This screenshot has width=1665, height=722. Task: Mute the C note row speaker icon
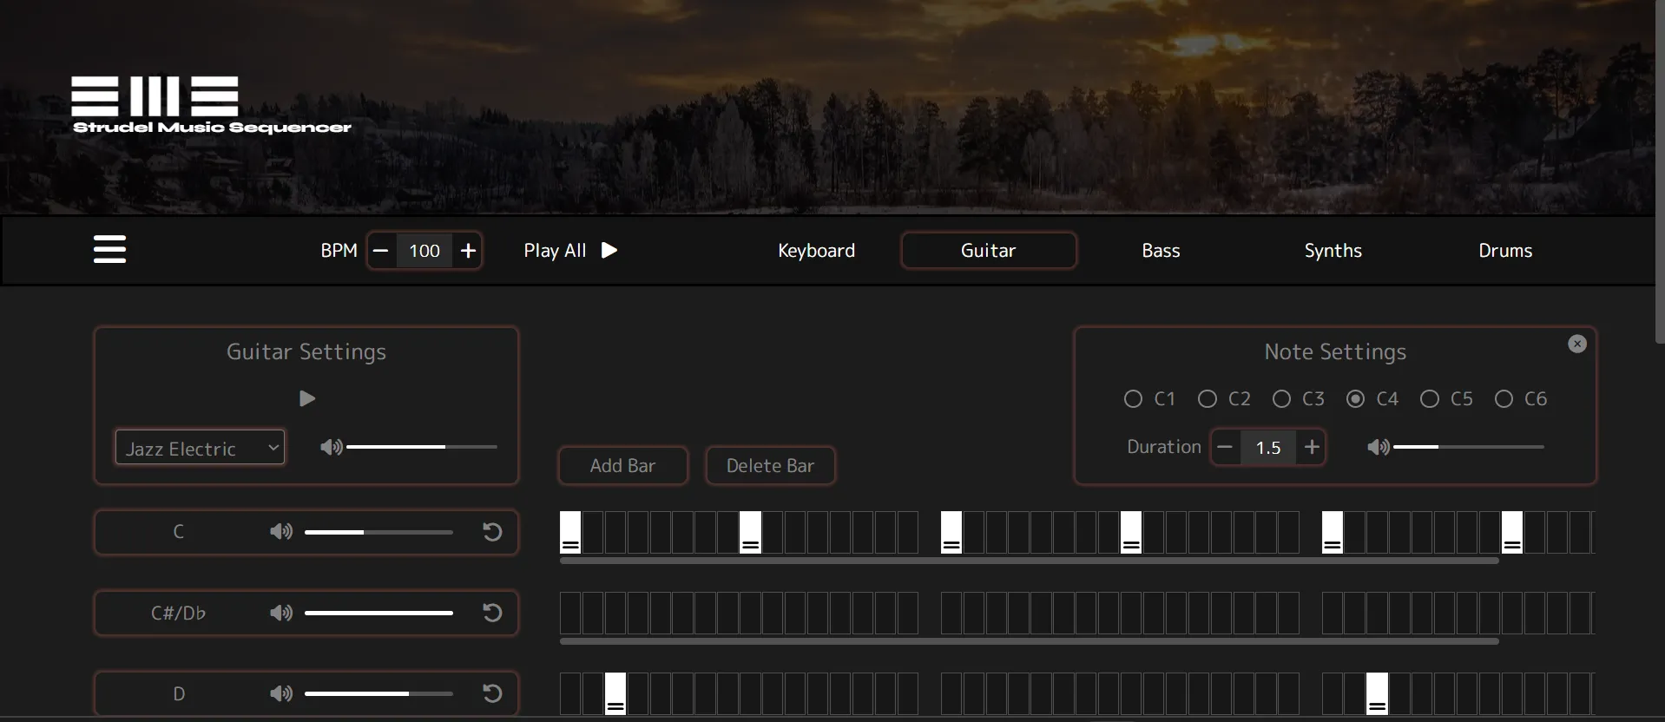click(x=281, y=531)
